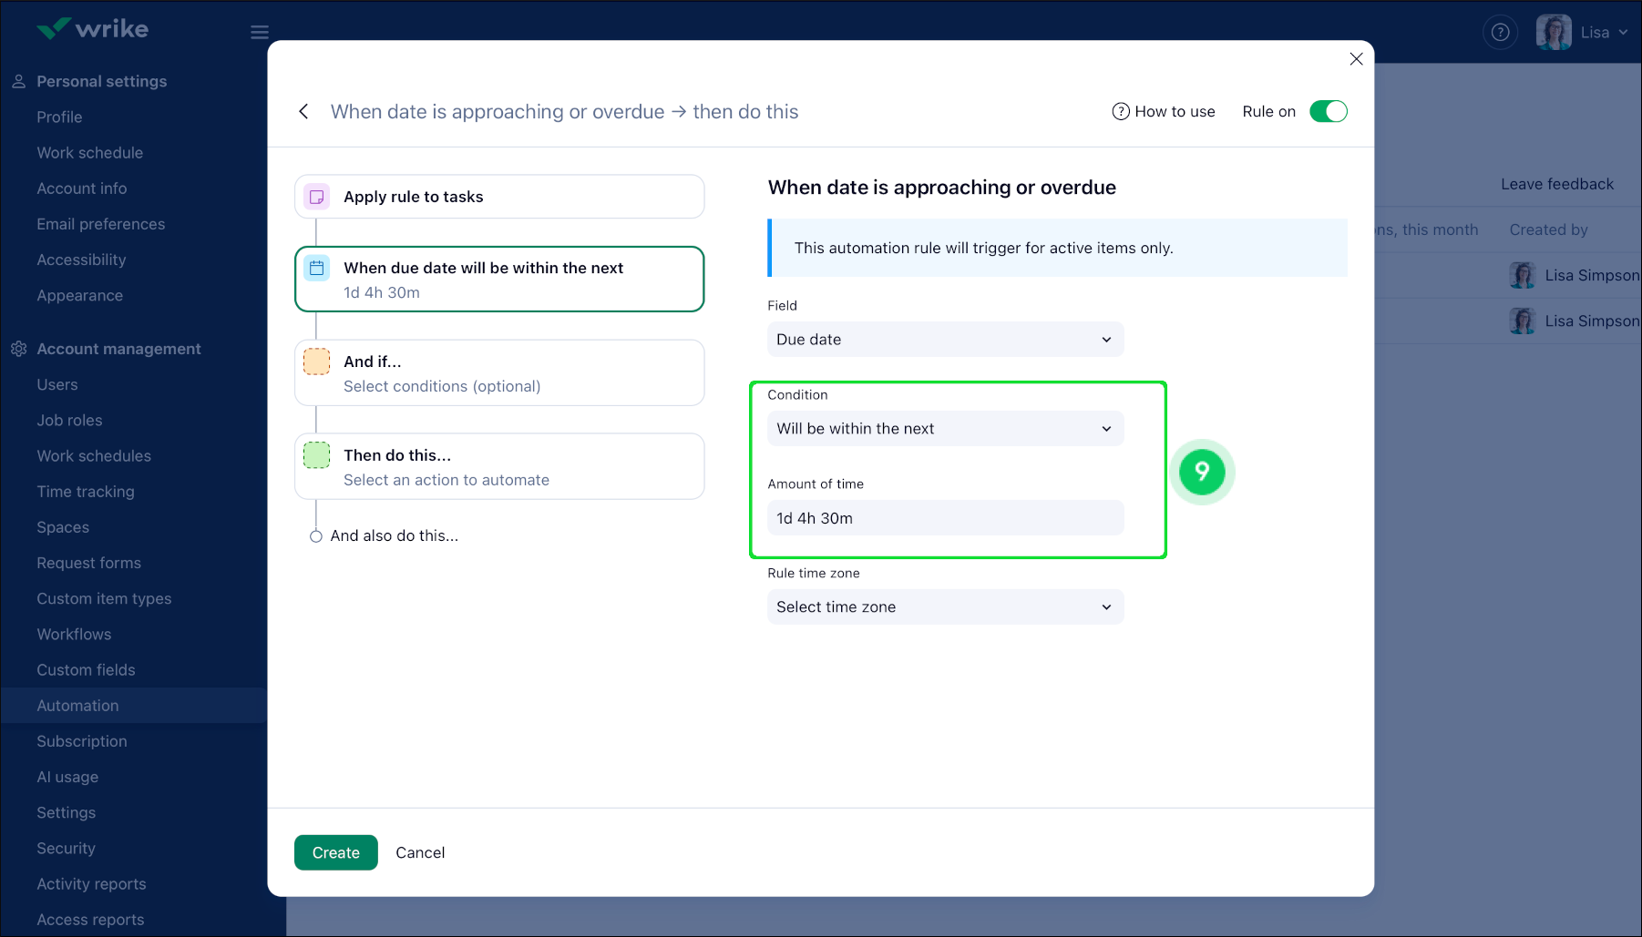Open Request forms in sidebar

(x=88, y=563)
